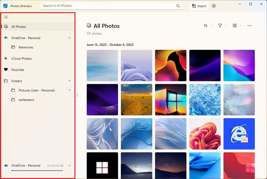This screenshot has width=267, height=179.
Task: Toggle the navigation hamburger menu
Action: tap(6, 17)
